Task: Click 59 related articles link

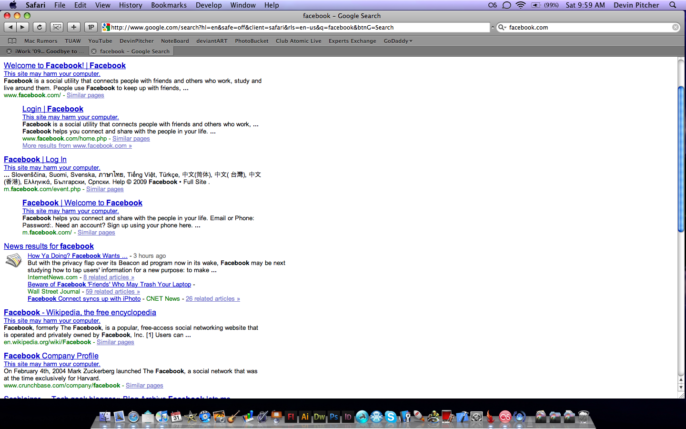Action: click(x=113, y=292)
